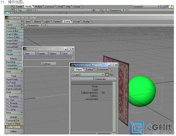Click Property in MotionDesigner Controller
This screenshot has width=176, height=136.
tap(42, 54)
